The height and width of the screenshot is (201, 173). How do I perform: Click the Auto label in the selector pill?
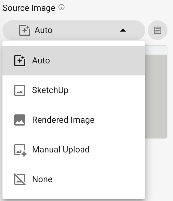[43, 30]
